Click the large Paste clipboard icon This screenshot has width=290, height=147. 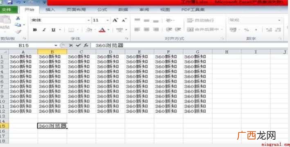5,20
